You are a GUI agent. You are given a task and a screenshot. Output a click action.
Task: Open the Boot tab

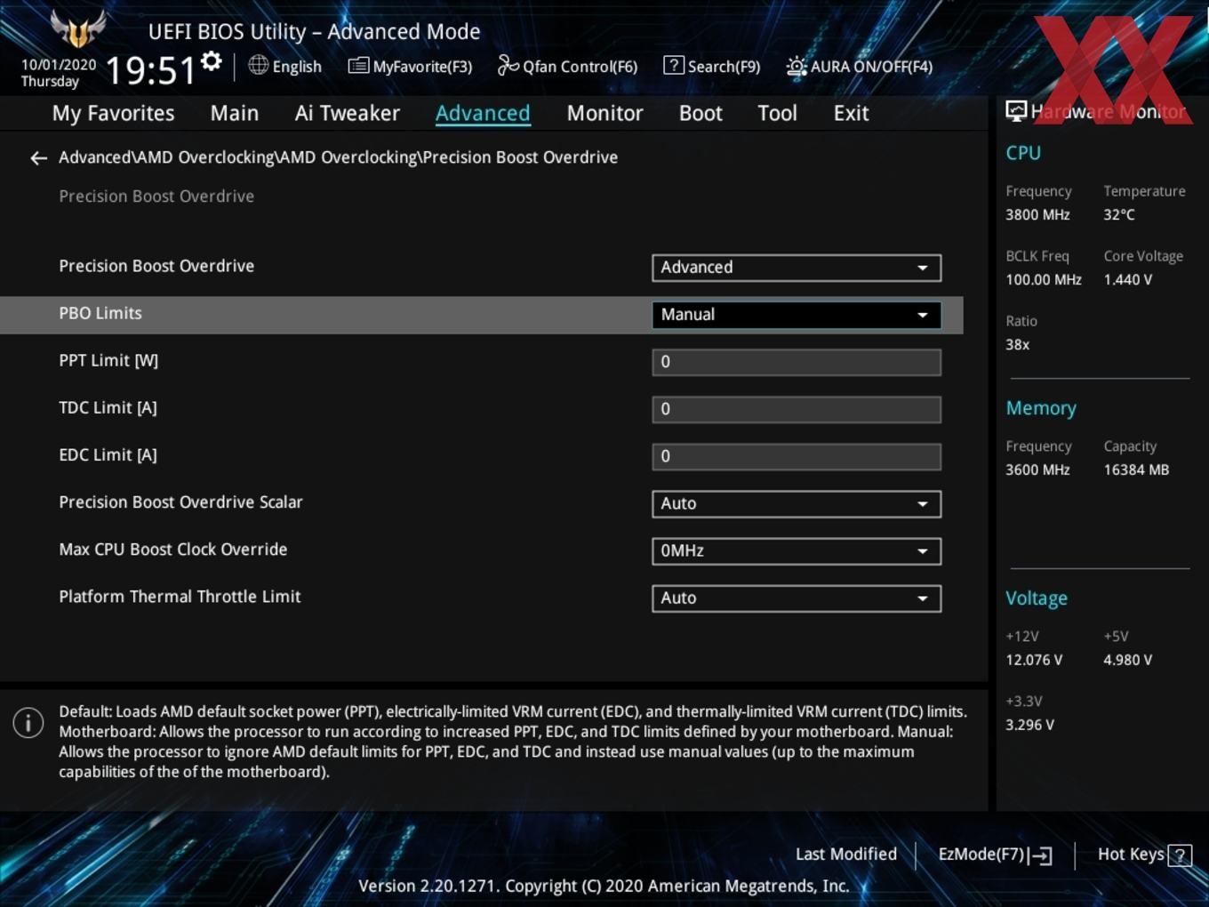click(701, 113)
